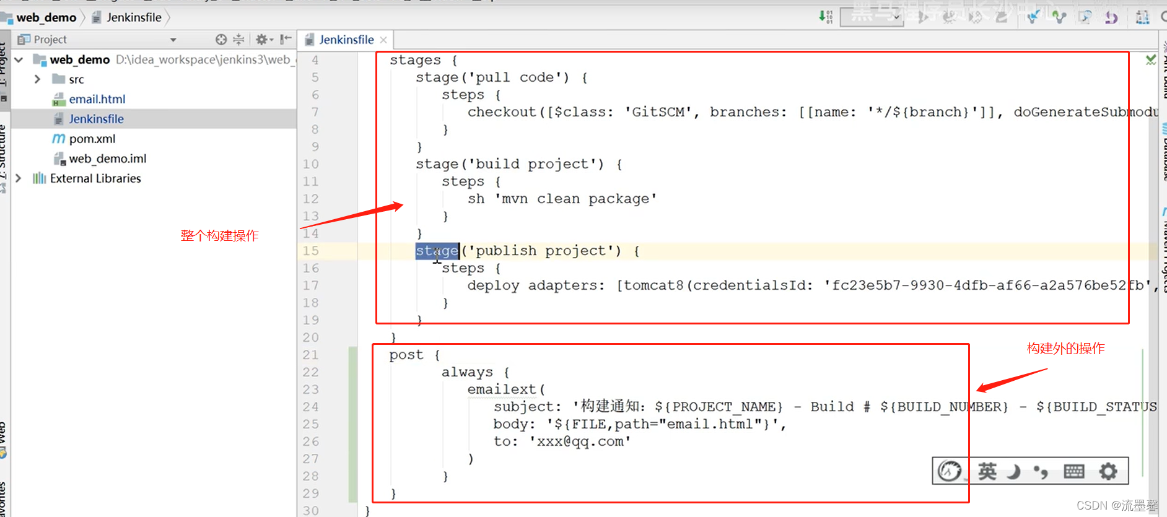Open the Project view selector dropdown
The image size is (1167, 517).
coord(173,40)
